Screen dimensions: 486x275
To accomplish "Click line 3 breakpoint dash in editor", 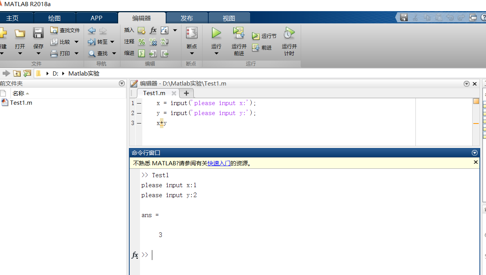I will tap(139, 123).
